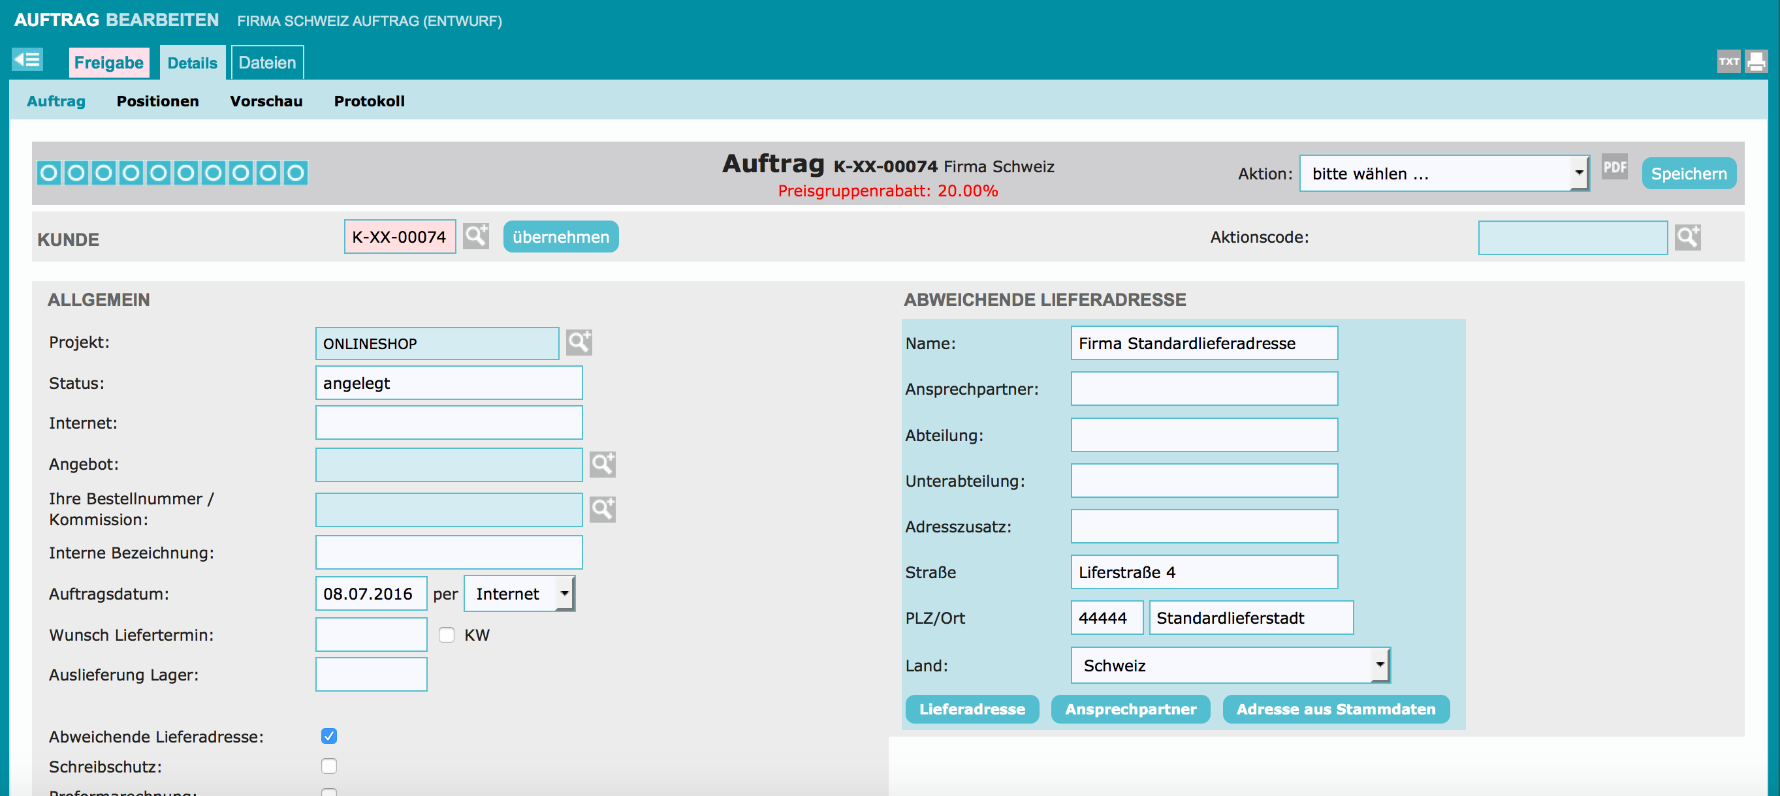Open Bestellnummer lookup magnifier icon

click(x=602, y=510)
